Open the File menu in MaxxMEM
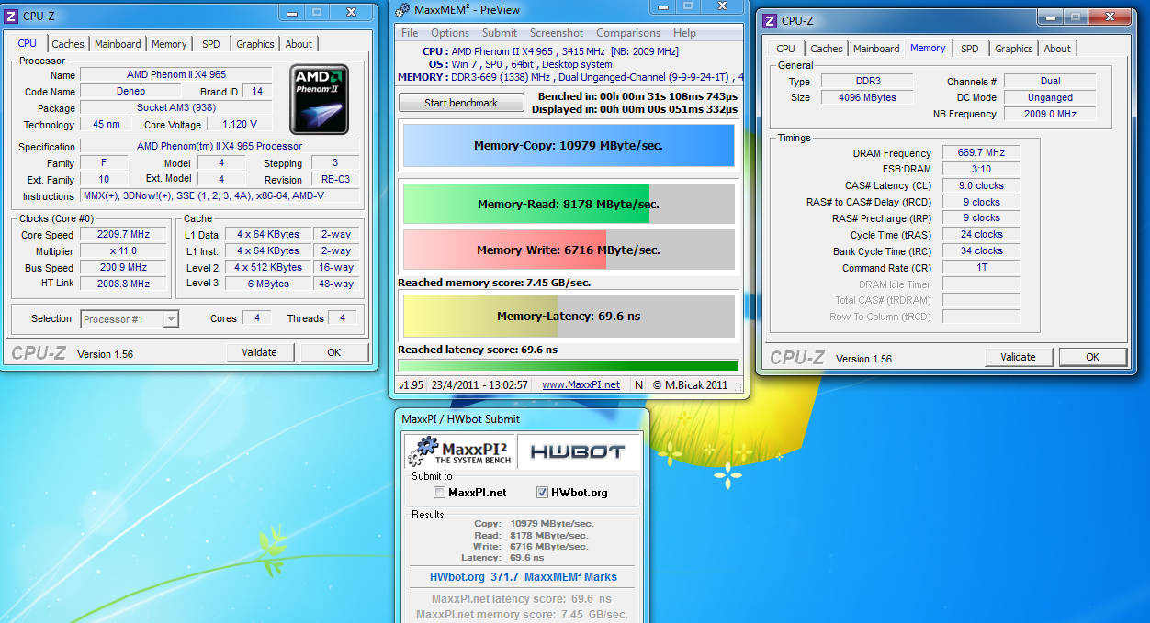1150x623 pixels. point(410,32)
